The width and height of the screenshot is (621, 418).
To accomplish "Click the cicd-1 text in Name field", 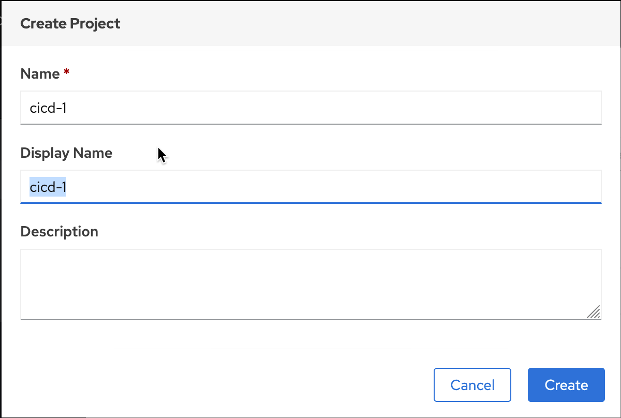I will pyautogui.click(x=48, y=108).
